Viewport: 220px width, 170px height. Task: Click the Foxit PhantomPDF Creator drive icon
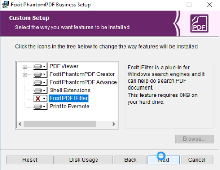pyautogui.click(x=38, y=75)
